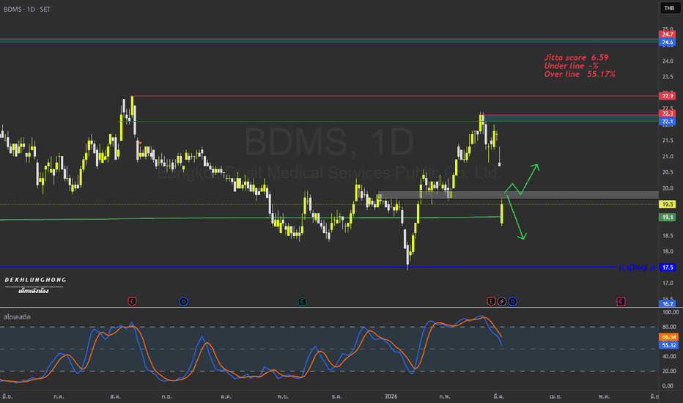Click the 23.5 price scale value
683x403 pixels.
pos(668,77)
